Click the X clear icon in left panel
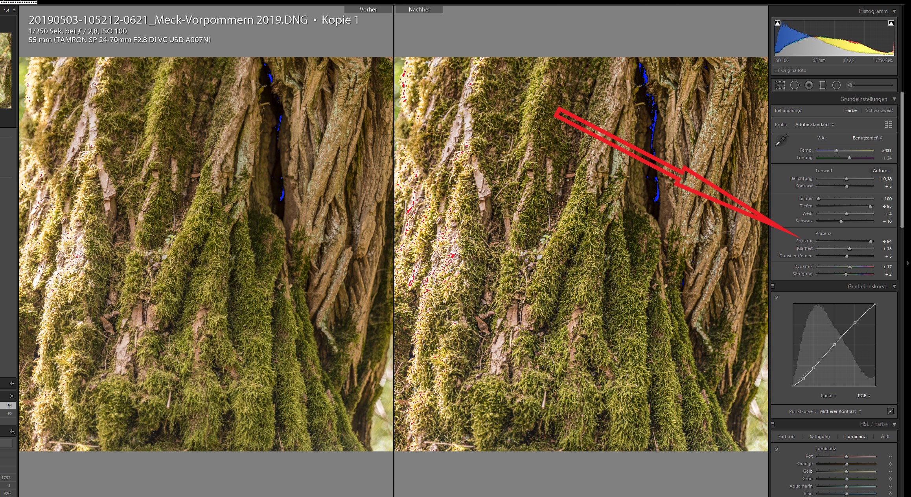This screenshot has height=497, width=911. [11, 396]
